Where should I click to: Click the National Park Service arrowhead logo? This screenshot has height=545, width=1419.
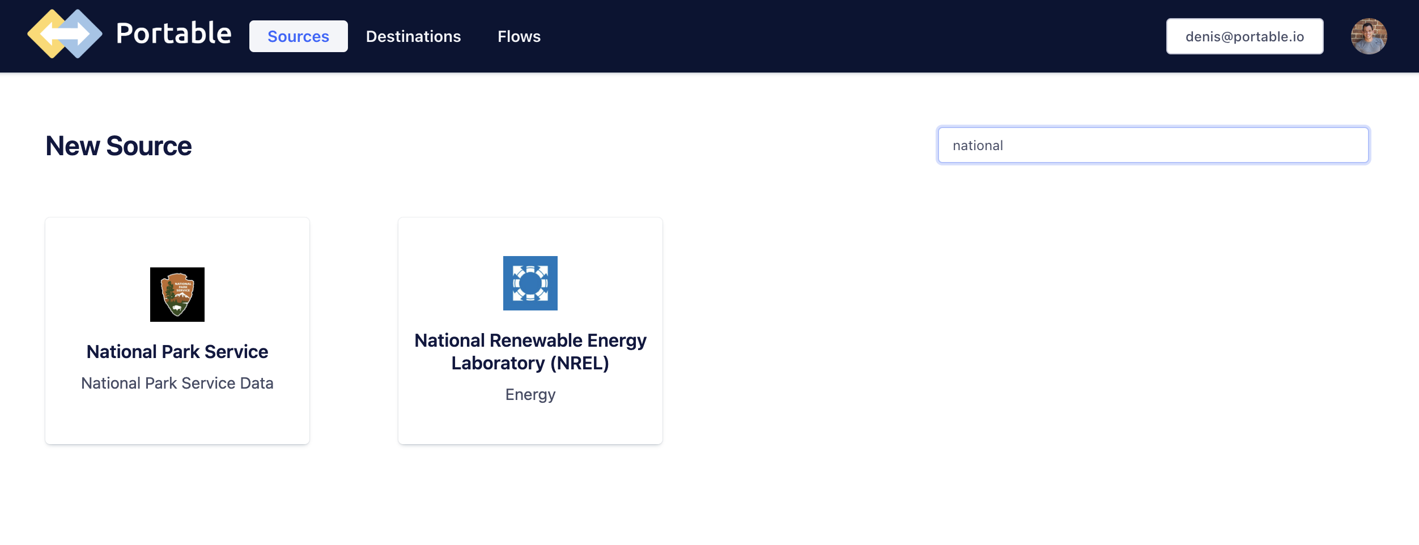pos(177,295)
